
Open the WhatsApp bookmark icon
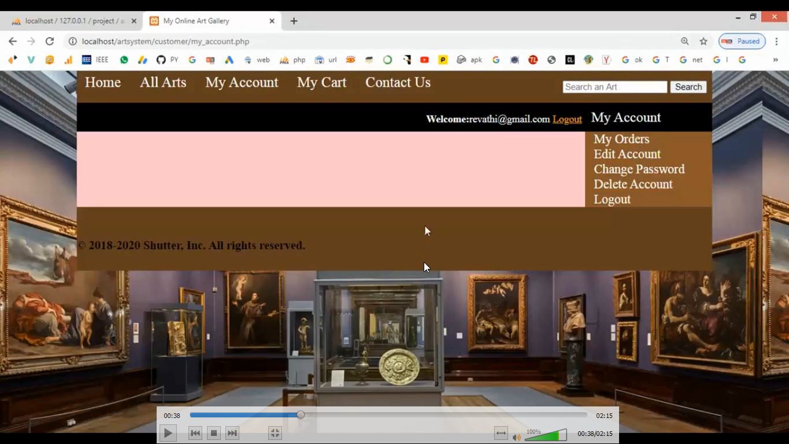point(124,60)
